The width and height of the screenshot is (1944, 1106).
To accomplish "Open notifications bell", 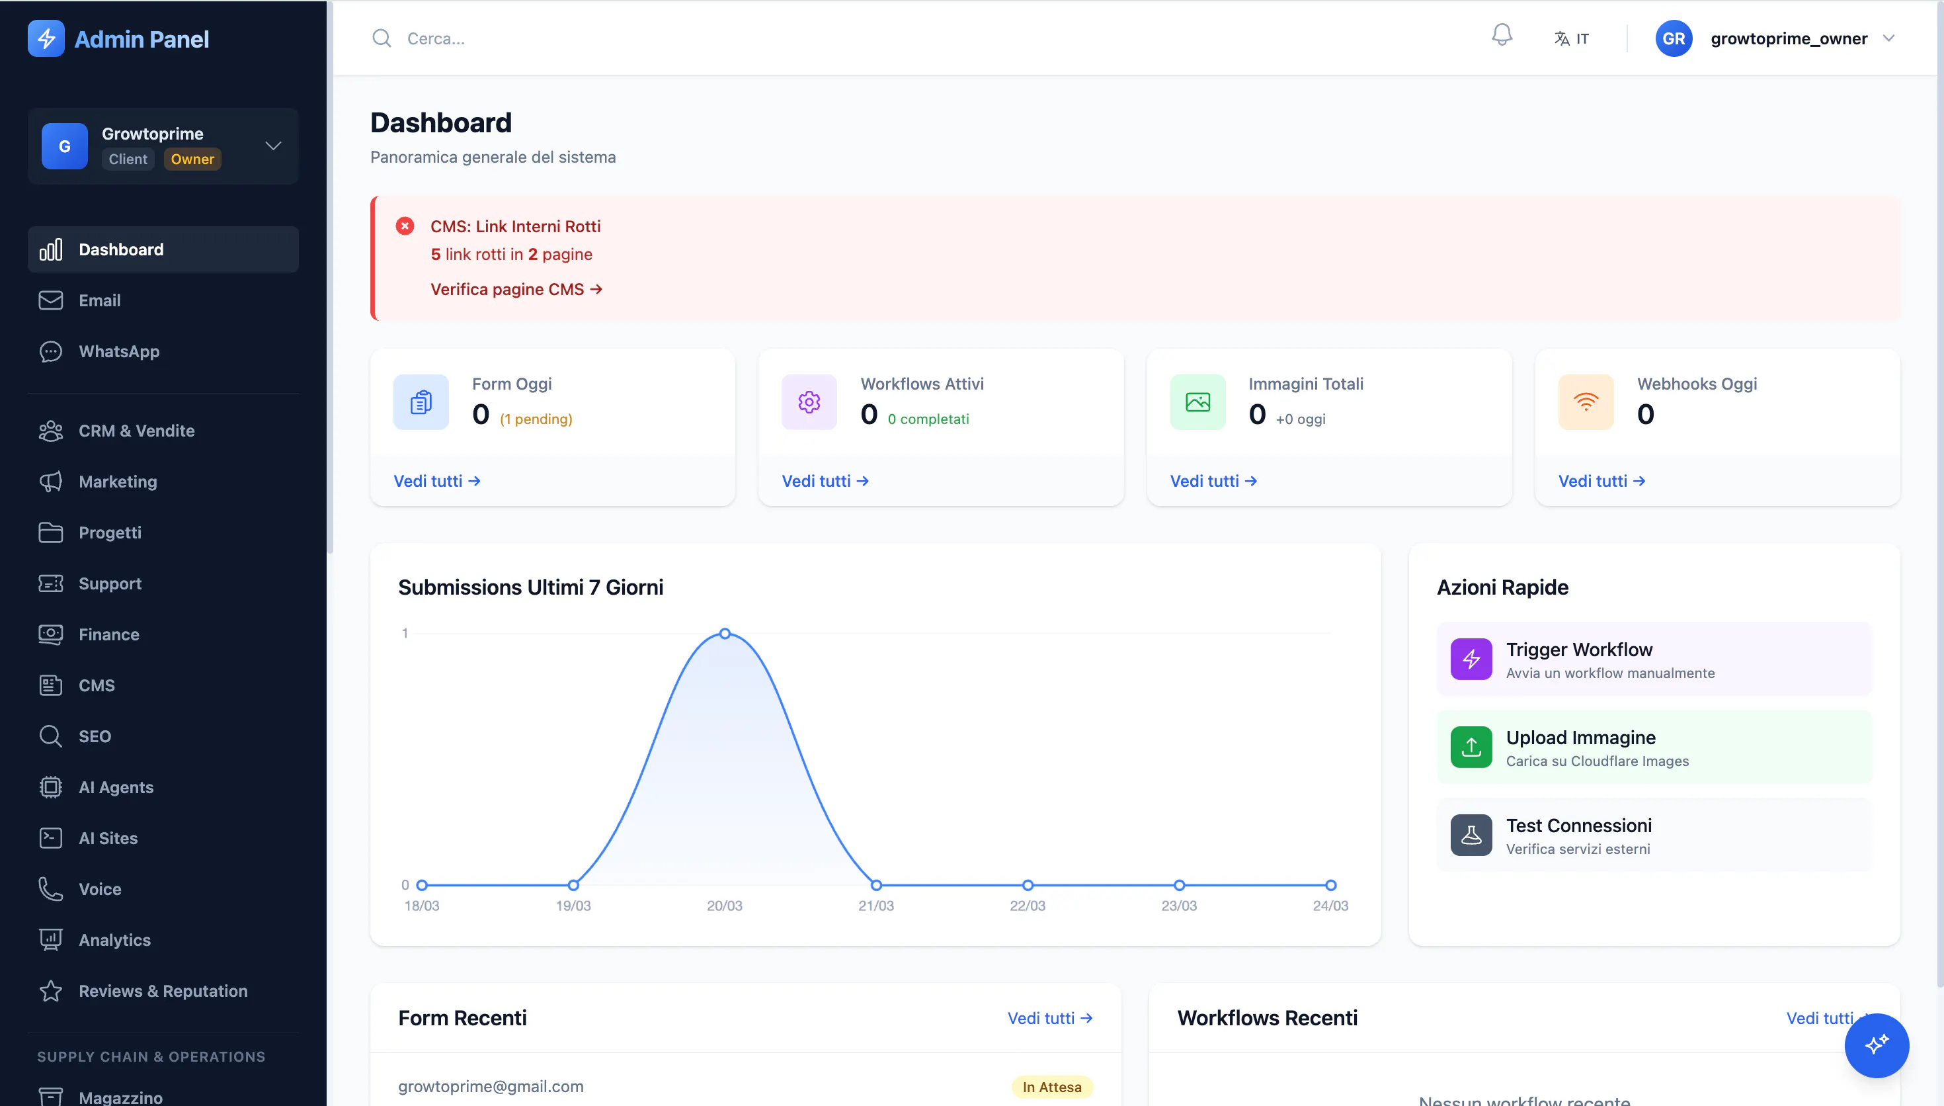I will coord(1502,36).
